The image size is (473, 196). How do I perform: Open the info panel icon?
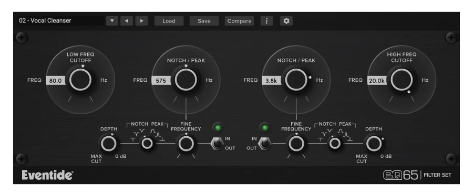click(x=266, y=21)
